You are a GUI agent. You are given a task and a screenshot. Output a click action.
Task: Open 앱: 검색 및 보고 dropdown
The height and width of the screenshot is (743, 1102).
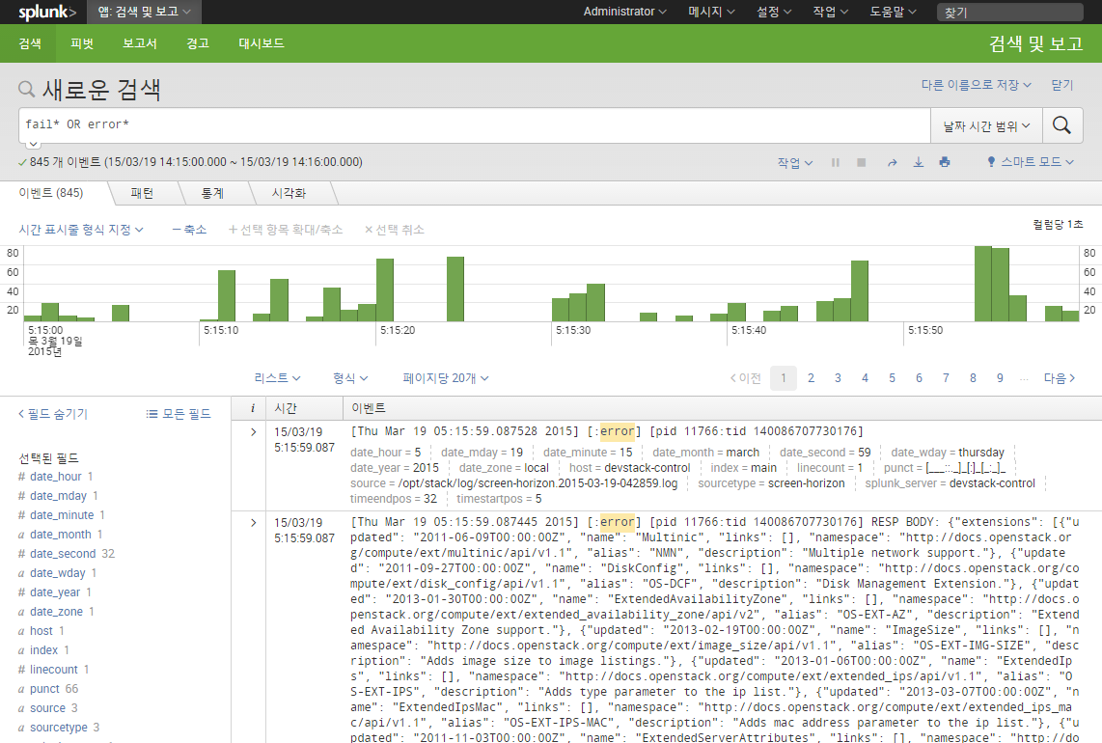[144, 12]
